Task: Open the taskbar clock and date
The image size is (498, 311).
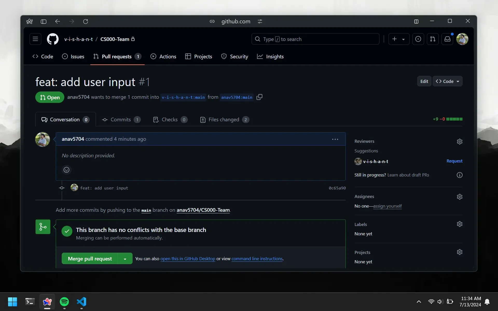Action: [471, 302]
